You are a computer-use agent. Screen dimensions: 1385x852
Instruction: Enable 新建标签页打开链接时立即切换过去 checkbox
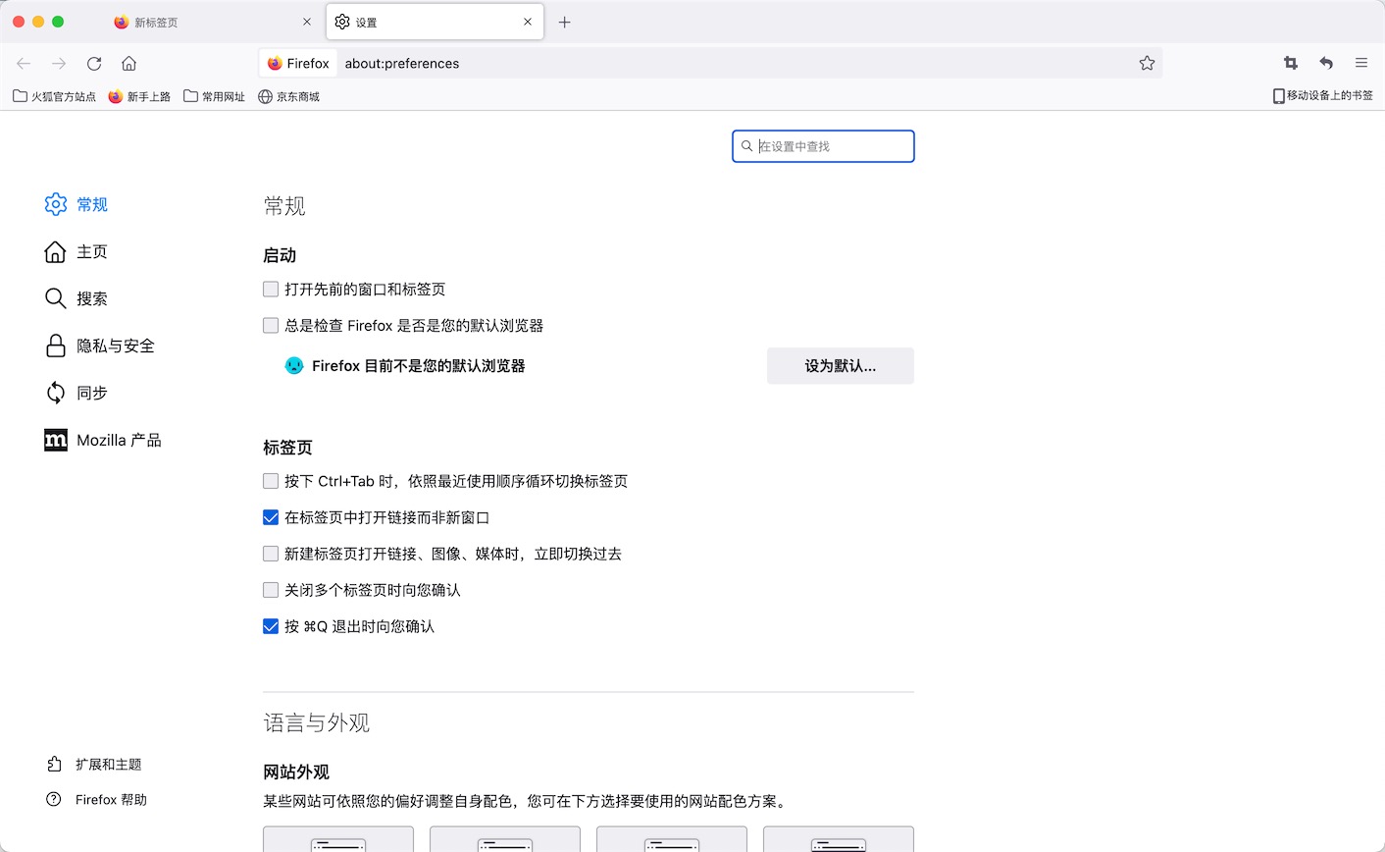[x=271, y=554]
